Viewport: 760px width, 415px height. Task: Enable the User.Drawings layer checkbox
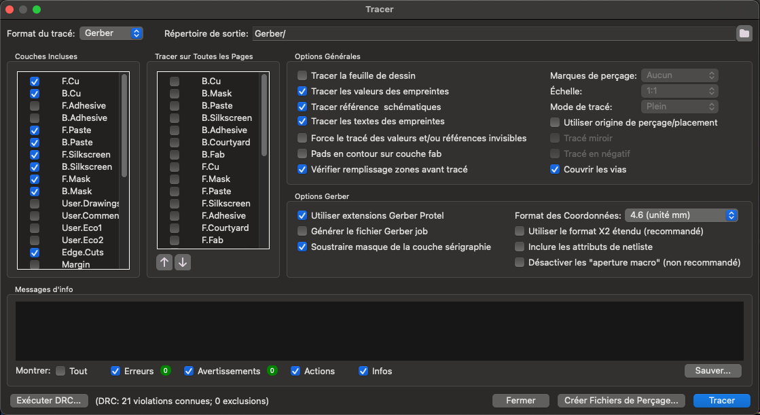pyautogui.click(x=35, y=204)
